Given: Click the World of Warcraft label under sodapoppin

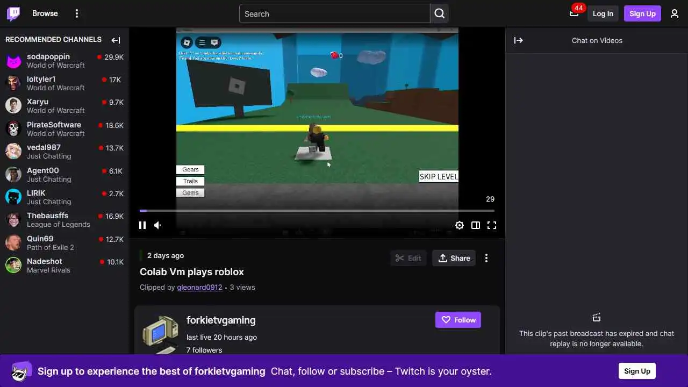Looking at the screenshot, I should click(x=56, y=65).
